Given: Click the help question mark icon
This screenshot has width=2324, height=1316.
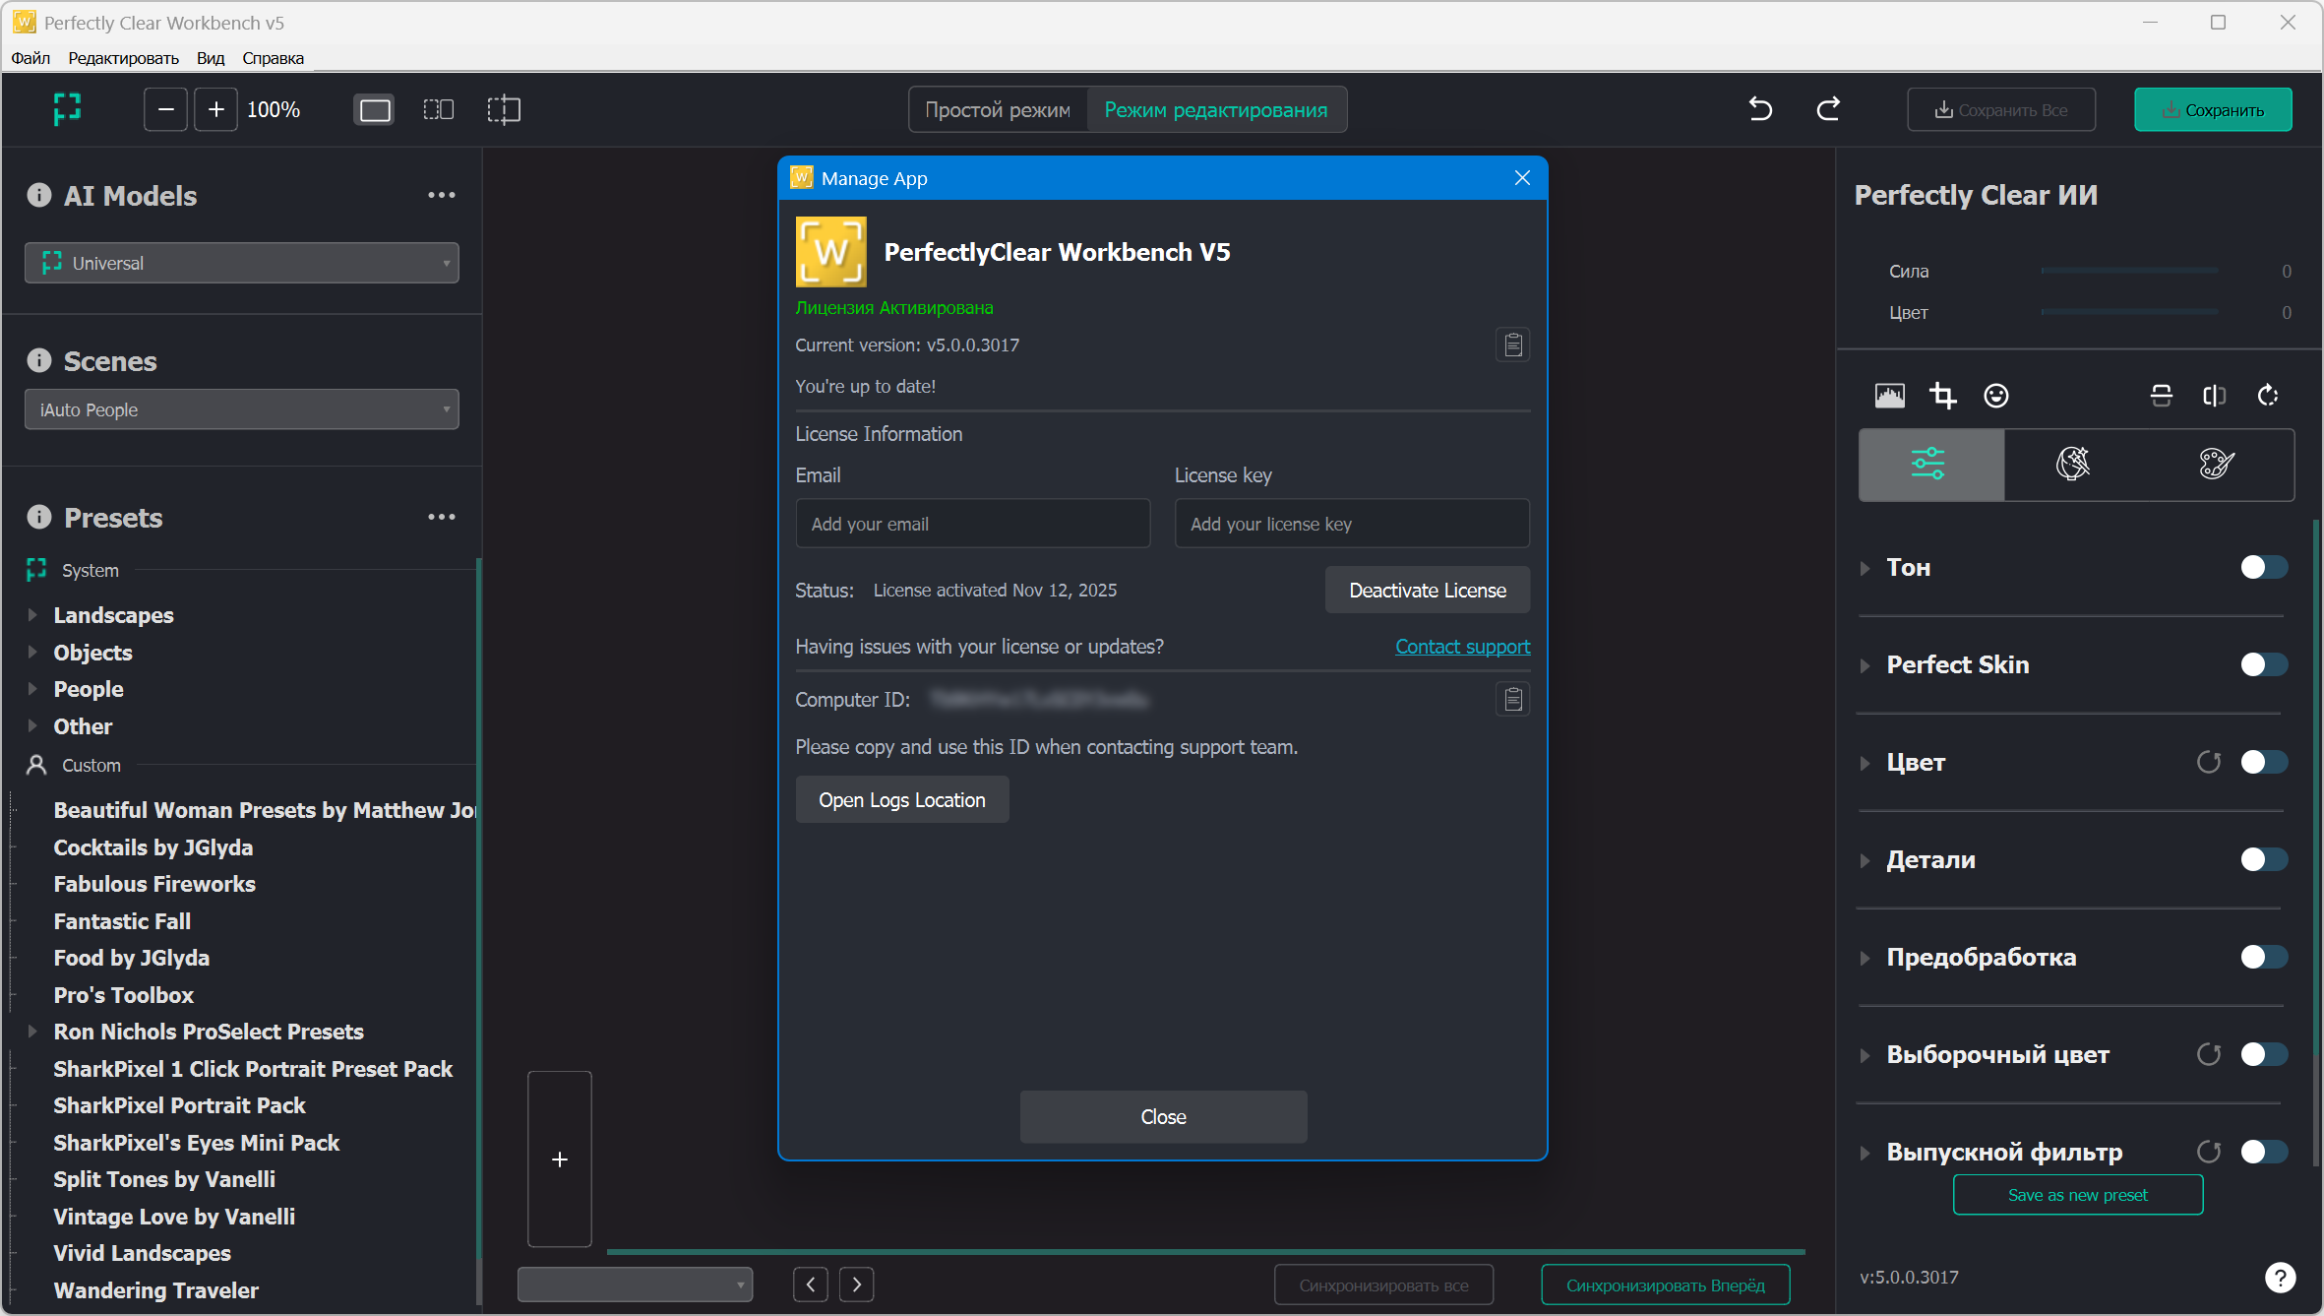Looking at the screenshot, I should coord(2280,1277).
